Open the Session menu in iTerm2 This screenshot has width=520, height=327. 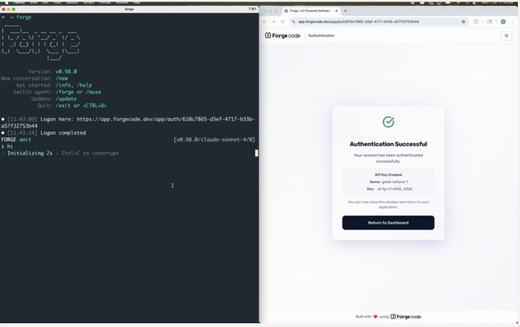(x=72, y=2)
